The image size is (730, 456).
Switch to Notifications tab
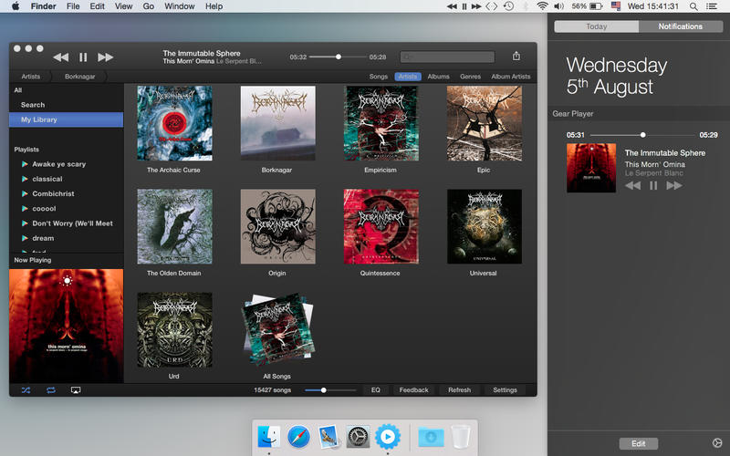(x=680, y=26)
